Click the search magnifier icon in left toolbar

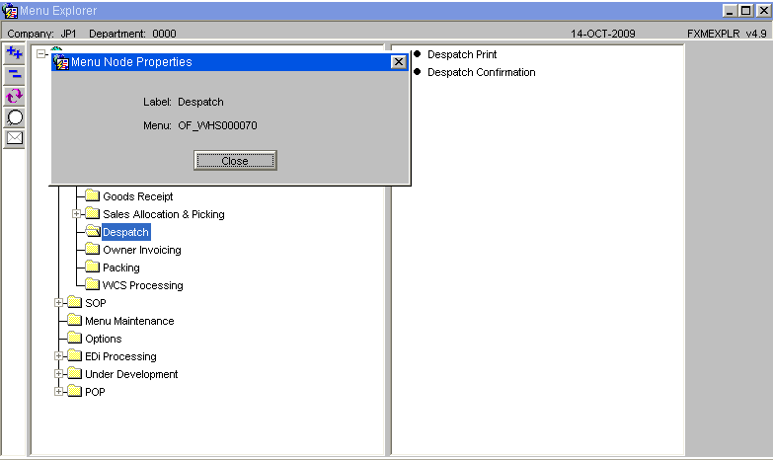click(14, 117)
